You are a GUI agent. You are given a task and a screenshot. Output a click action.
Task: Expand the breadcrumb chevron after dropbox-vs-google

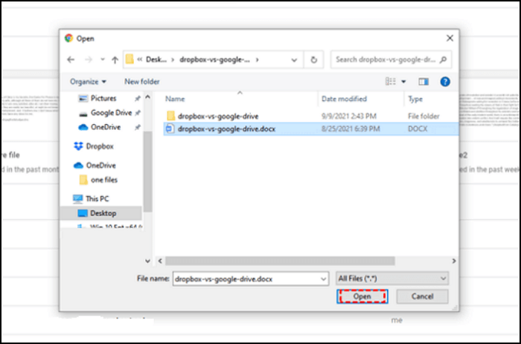pyautogui.click(x=258, y=59)
